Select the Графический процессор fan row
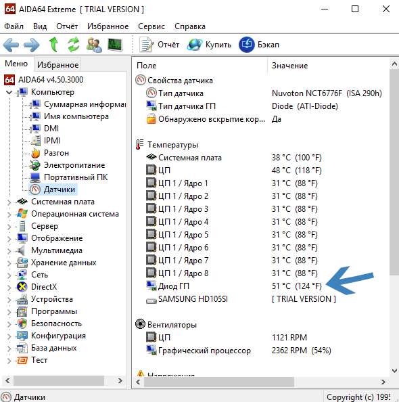Image resolution: width=399 pixels, height=402 pixels. coord(238,351)
